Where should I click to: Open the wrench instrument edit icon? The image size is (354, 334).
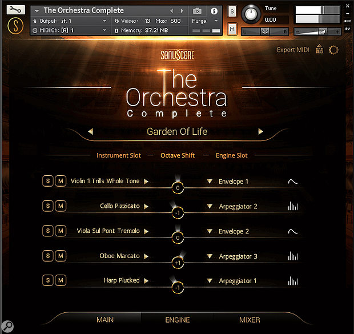[15, 10]
